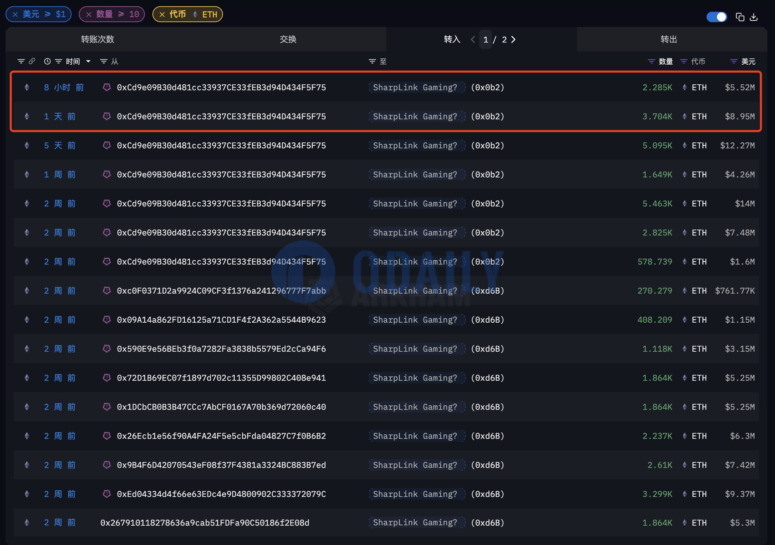Click the copy icon beside the toggle
Viewport: 775px width, 545px height.
click(740, 17)
